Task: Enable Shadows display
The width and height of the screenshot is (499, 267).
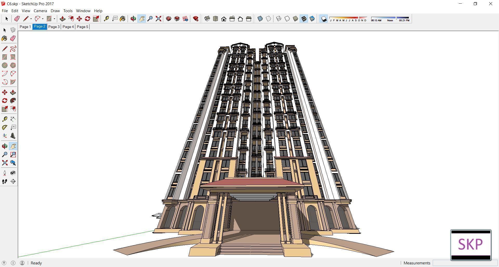Action: 324,19
